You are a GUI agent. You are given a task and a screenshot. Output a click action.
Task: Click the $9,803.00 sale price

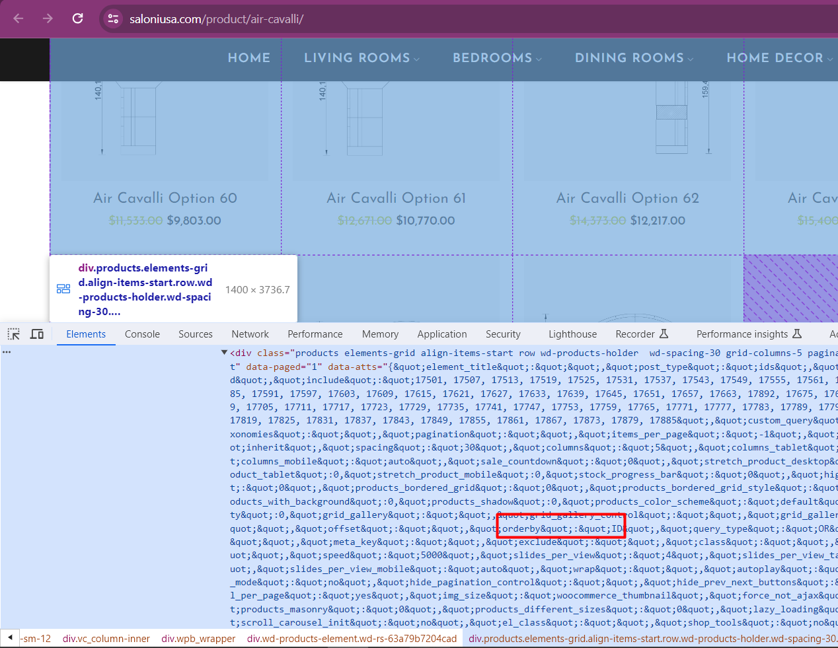194,221
